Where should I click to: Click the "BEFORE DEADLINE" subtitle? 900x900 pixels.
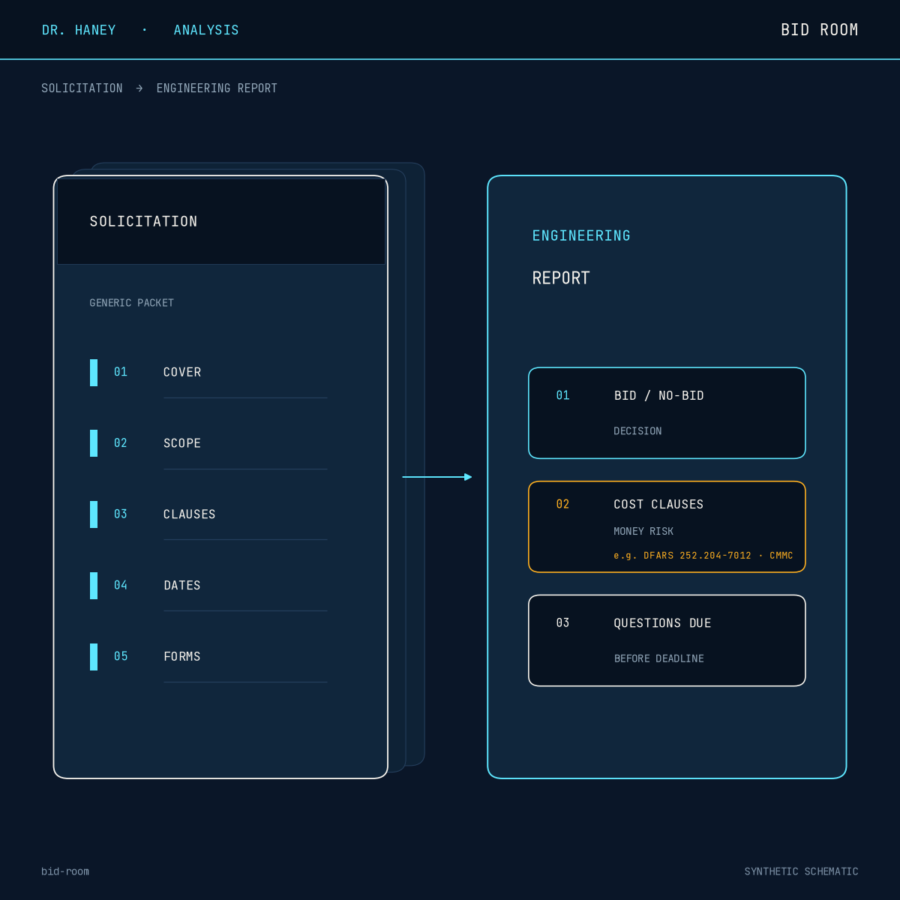(658, 658)
